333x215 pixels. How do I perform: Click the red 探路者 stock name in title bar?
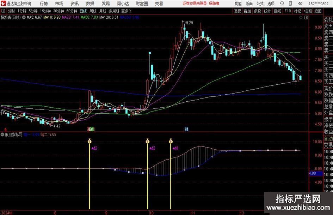(214, 4)
